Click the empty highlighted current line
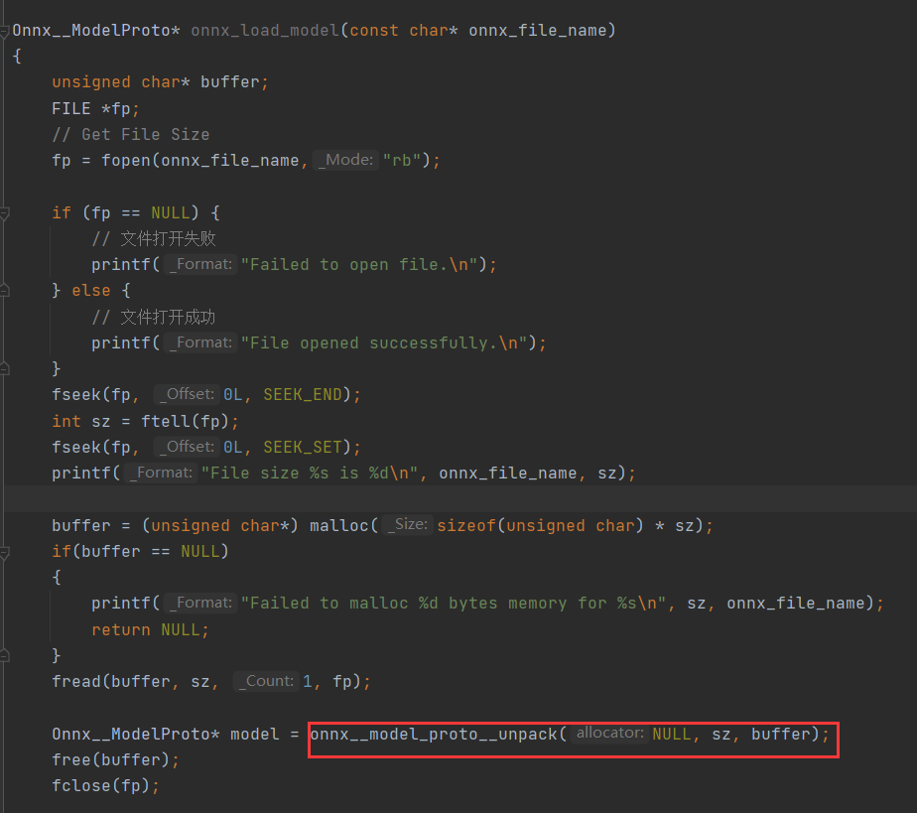 458,499
